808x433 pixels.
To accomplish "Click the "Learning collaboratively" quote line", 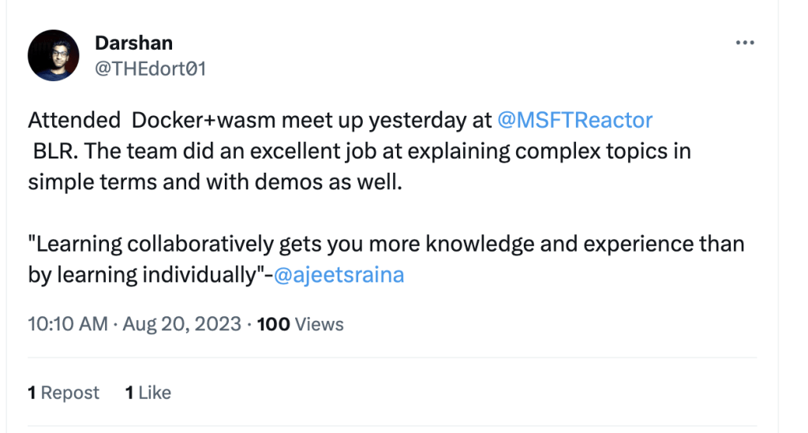I will [x=158, y=244].
